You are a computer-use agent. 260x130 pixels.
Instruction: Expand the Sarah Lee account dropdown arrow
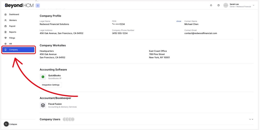pyautogui.click(x=254, y=5)
